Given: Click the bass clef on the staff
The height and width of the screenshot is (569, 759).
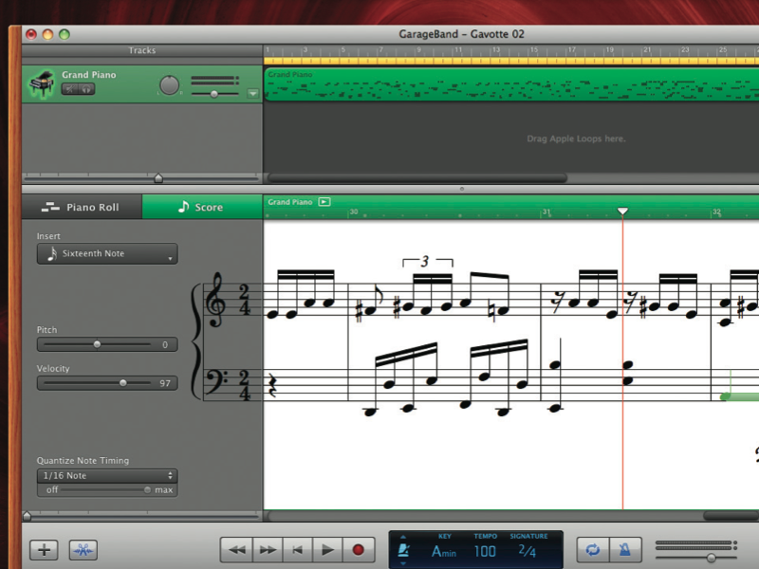Looking at the screenshot, I should click(216, 381).
